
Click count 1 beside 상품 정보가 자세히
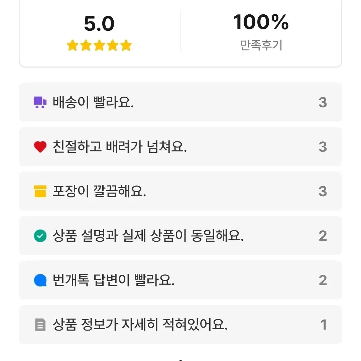pyautogui.click(x=324, y=325)
